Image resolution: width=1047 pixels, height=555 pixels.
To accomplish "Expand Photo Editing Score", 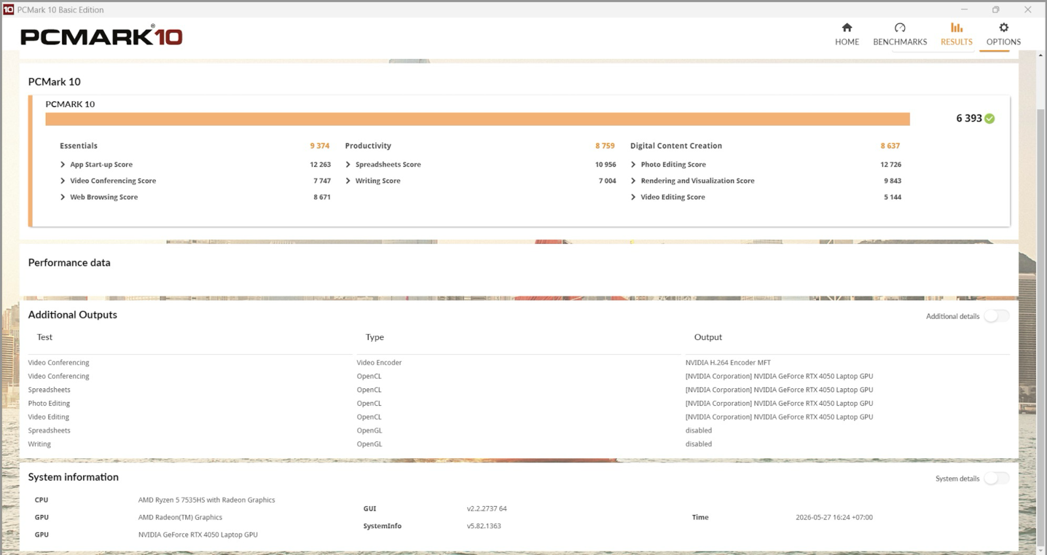I will pos(633,165).
